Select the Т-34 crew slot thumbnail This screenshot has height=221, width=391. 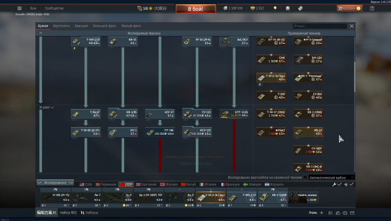click(211, 198)
